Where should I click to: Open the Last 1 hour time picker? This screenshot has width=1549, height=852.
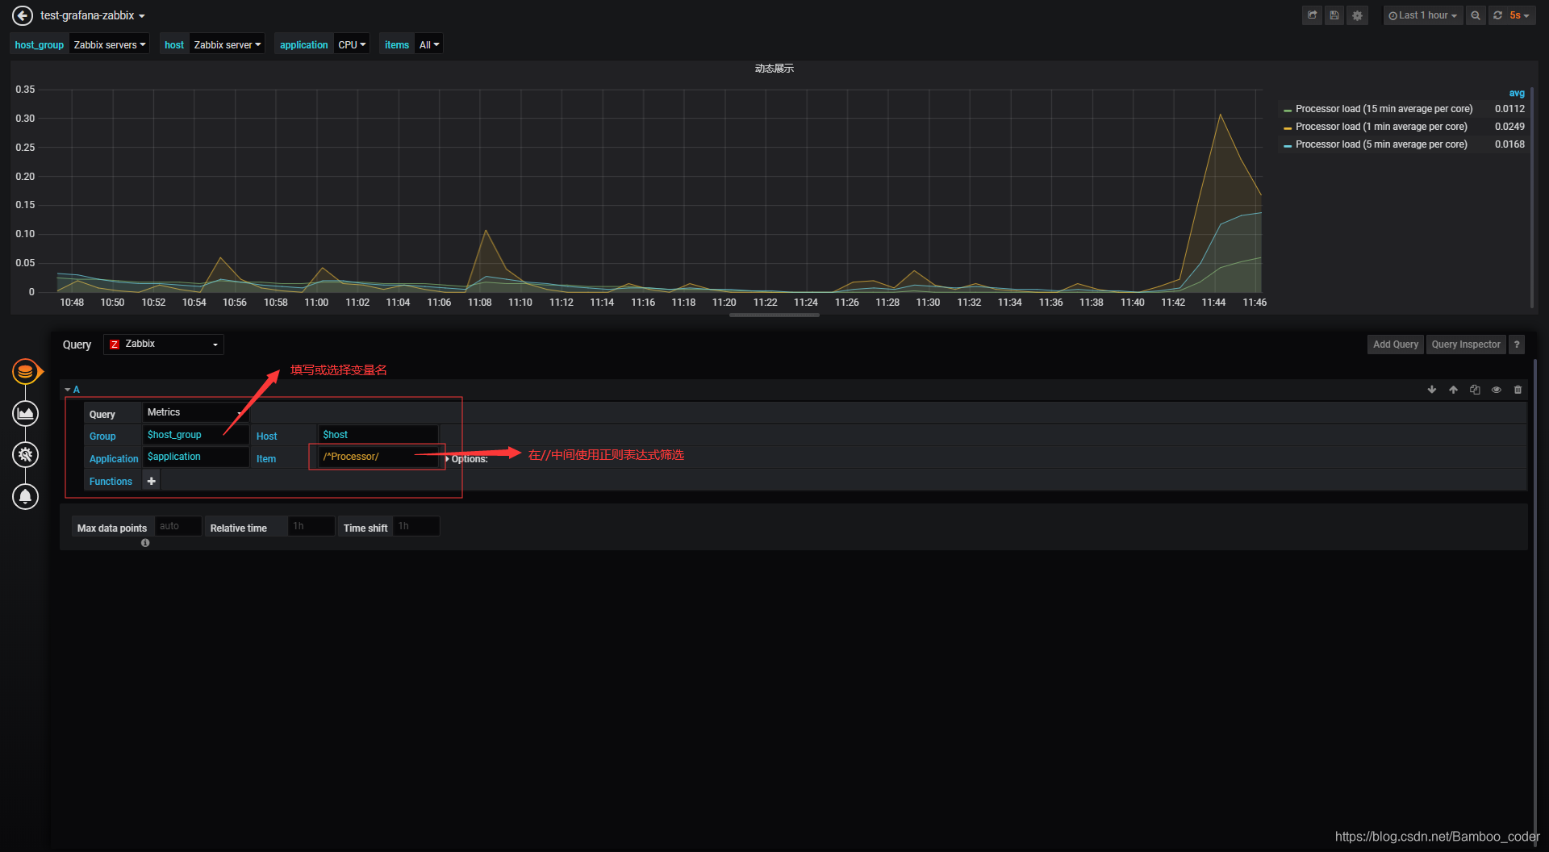pyautogui.click(x=1422, y=15)
